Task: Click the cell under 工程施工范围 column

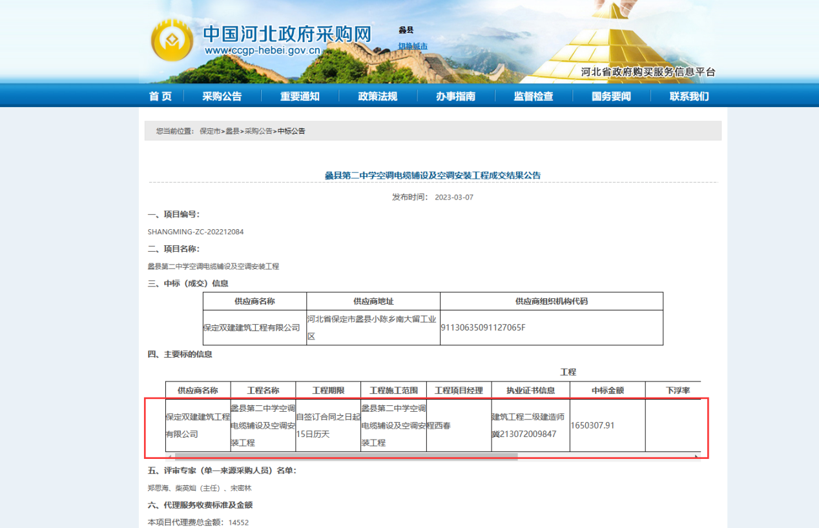Action: point(393,425)
